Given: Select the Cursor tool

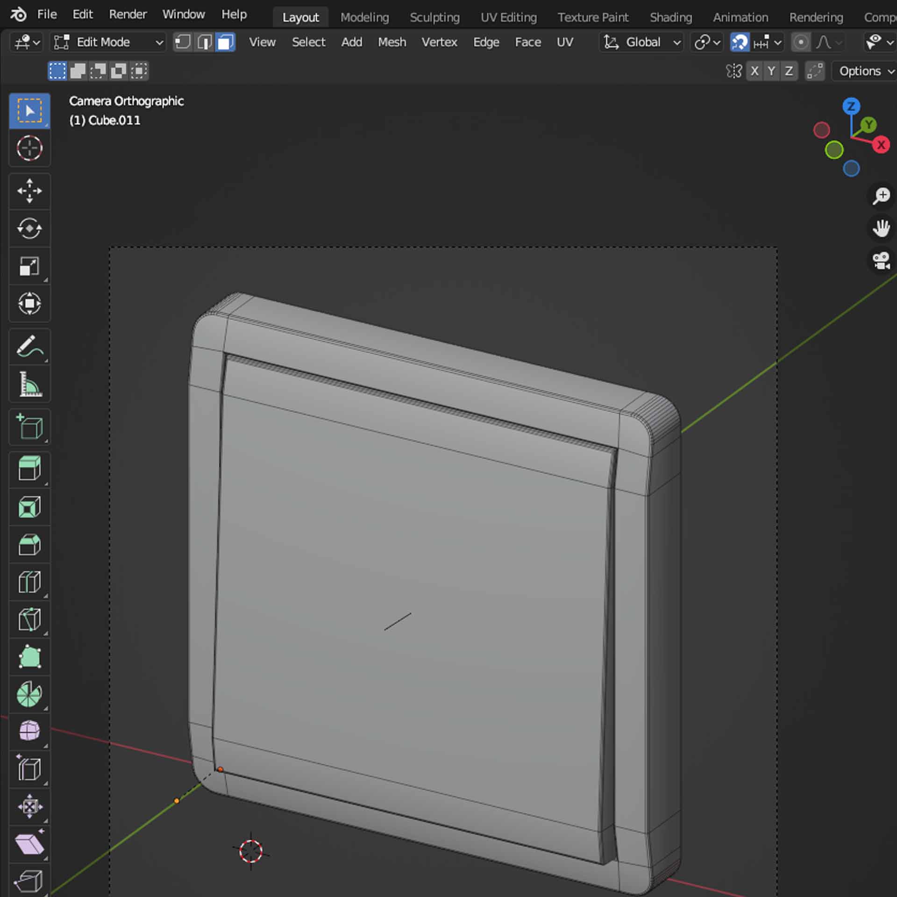Looking at the screenshot, I should tap(29, 149).
